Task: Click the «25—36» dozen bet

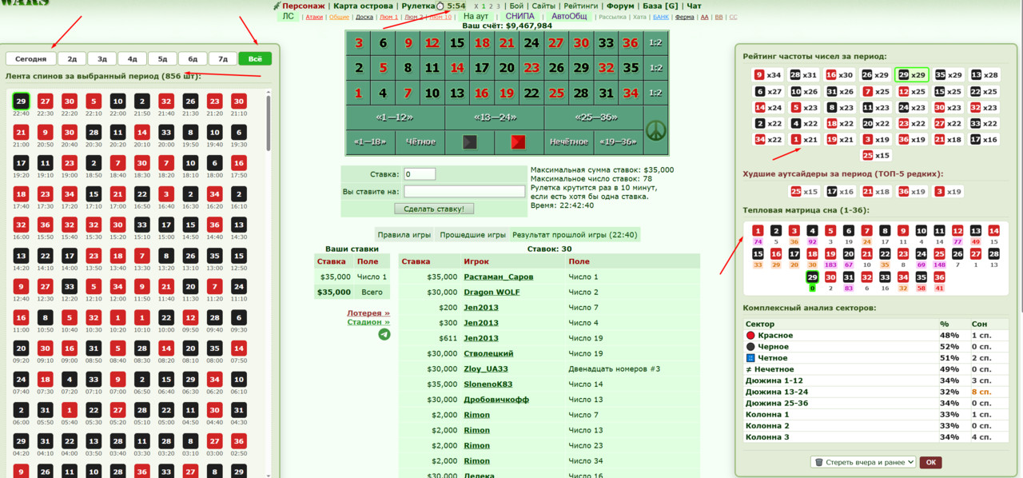Action: (594, 117)
